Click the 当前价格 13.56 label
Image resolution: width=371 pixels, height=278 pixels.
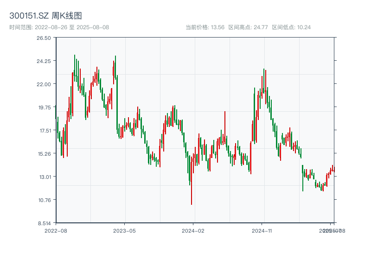tap(205, 27)
